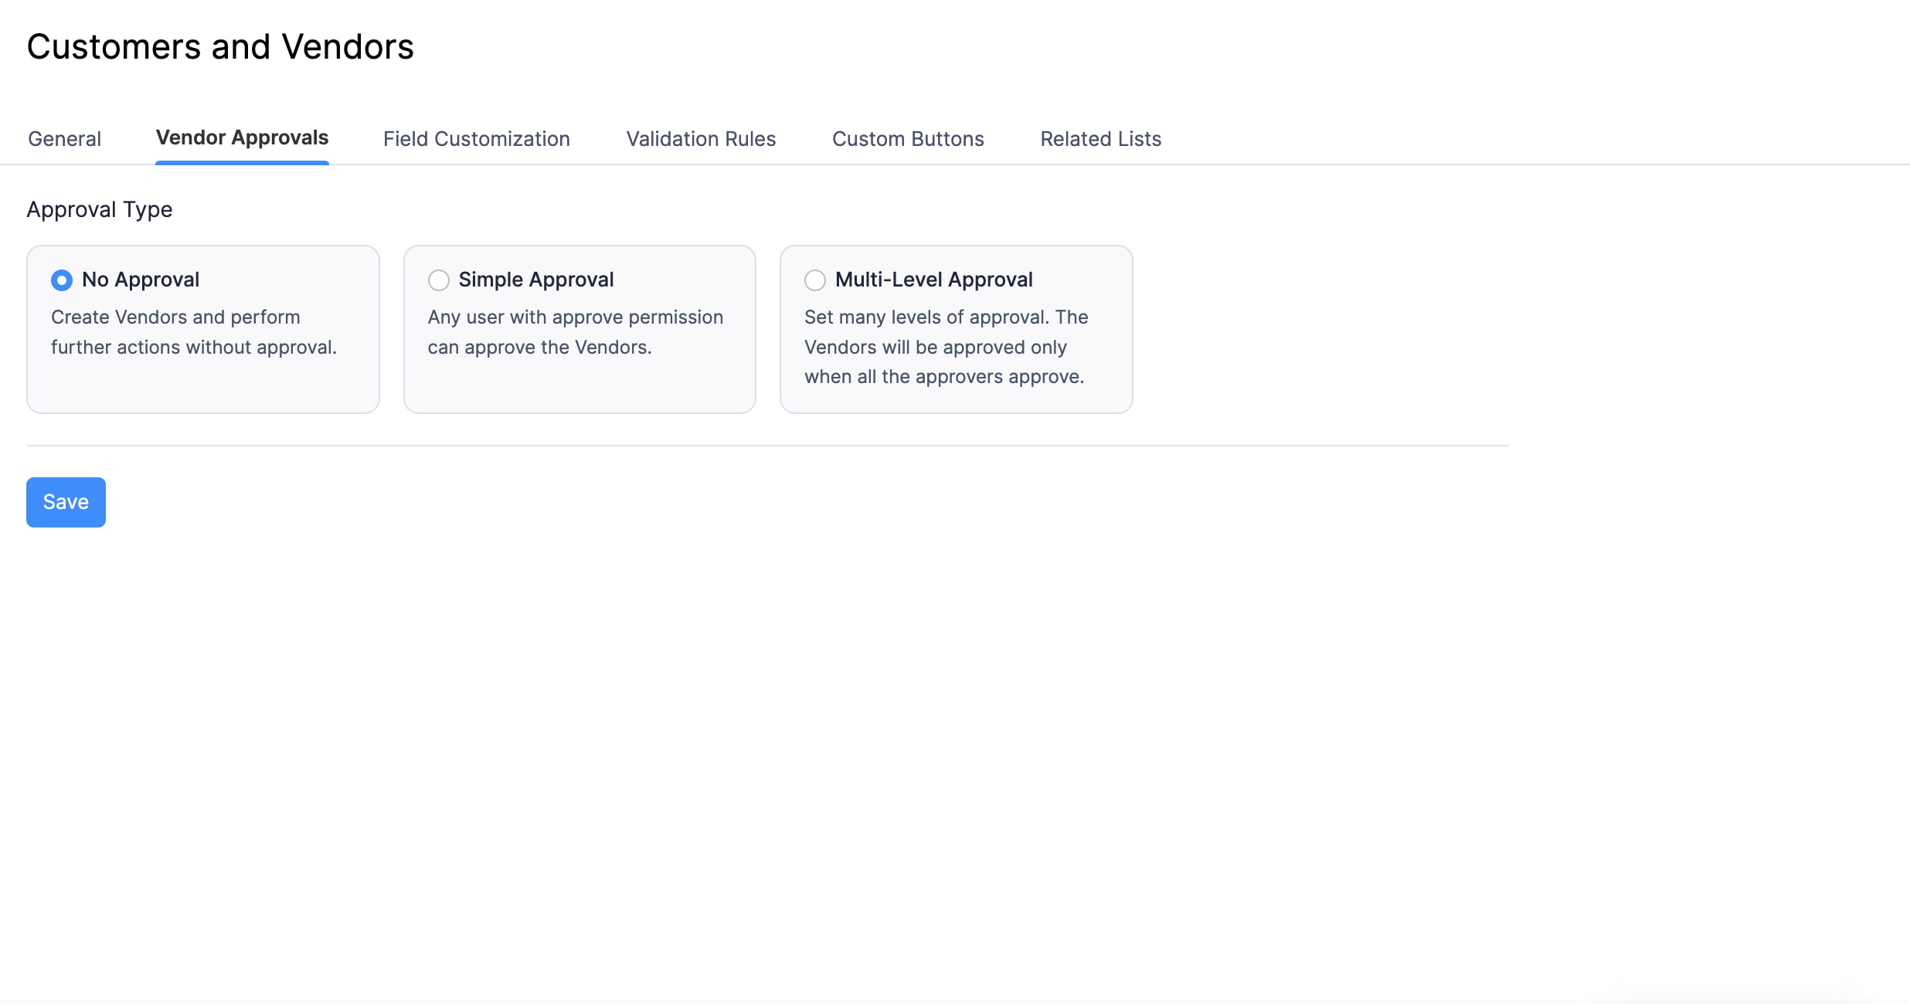1910x1004 pixels.
Task: Open the Field Customization tab
Action: tap(476, 138)
